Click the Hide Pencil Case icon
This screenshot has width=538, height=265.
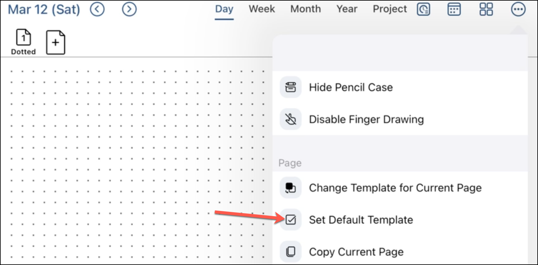[291, 87]
